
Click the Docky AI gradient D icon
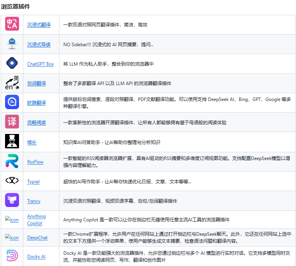coord(12,256)
